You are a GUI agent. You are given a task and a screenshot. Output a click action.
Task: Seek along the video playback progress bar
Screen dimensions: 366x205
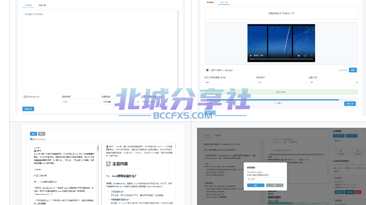coord(281,59)
